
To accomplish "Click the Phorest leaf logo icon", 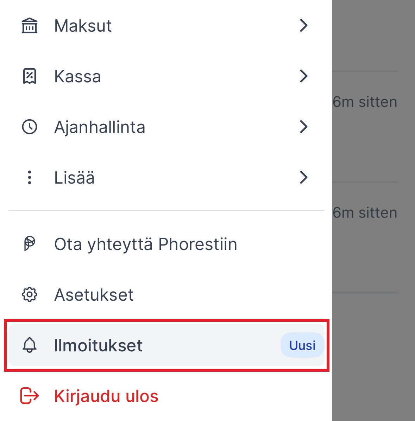I will point(30,244).
